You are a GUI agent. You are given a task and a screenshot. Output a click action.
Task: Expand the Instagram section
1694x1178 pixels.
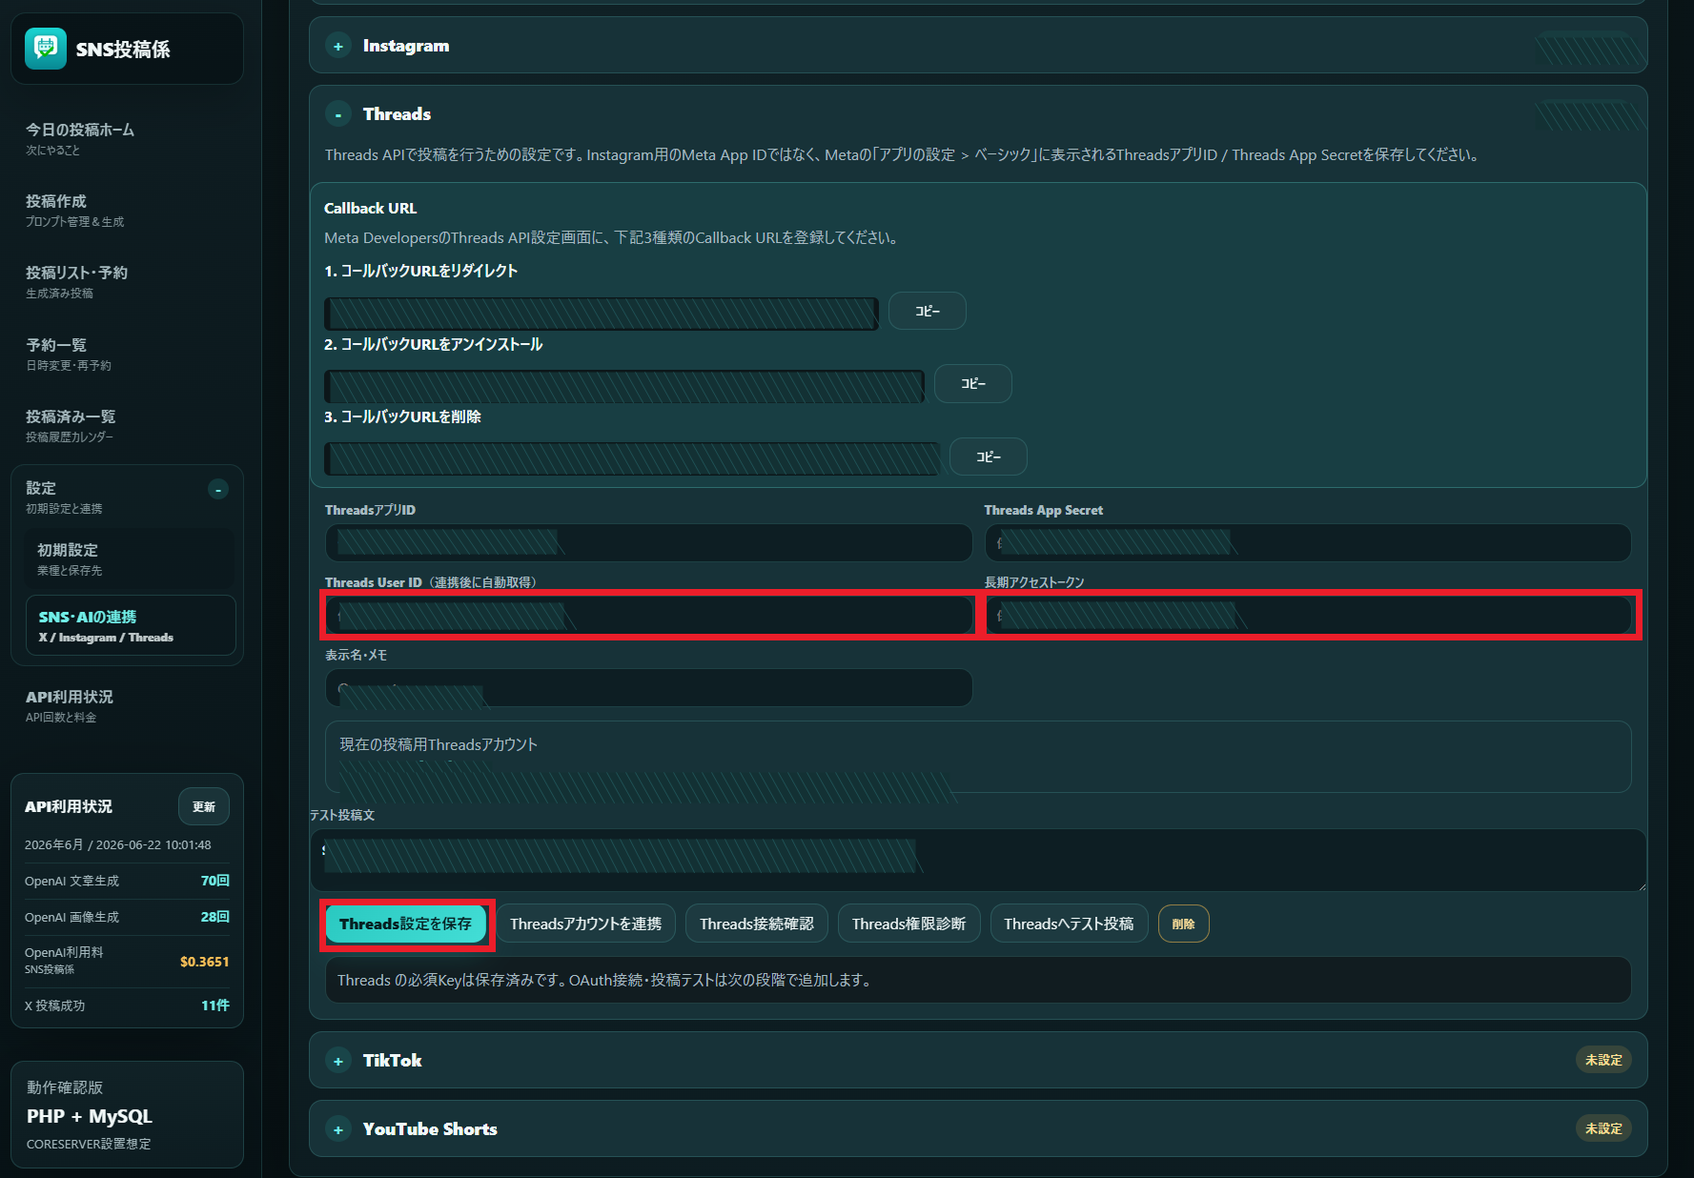click(x=337, y=46)
